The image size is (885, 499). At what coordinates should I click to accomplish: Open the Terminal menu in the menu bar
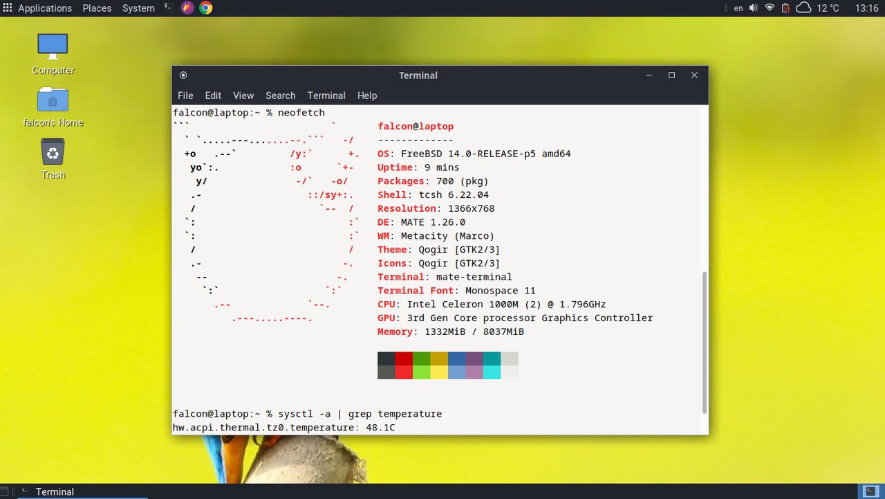pyautogui.click(x=326, y=96)
